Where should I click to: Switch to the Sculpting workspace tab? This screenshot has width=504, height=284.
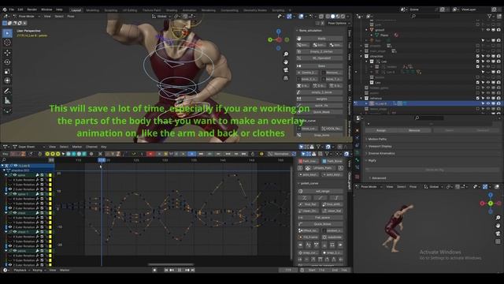tap(110, 10)
